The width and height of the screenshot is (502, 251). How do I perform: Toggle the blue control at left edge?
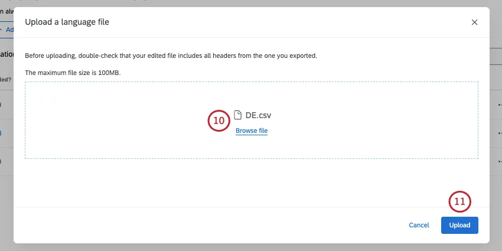1,133
